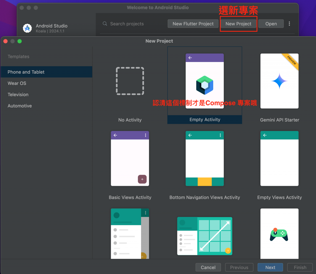Switch to Wear OS templates
Screen dimensions: 316x274
[x=47, y=83]
